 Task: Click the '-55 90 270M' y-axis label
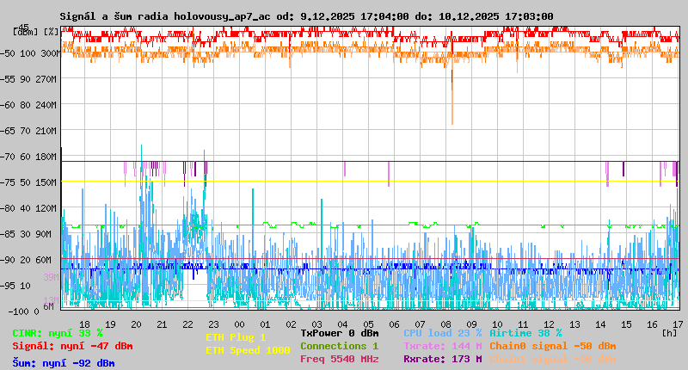coord(29,79)
